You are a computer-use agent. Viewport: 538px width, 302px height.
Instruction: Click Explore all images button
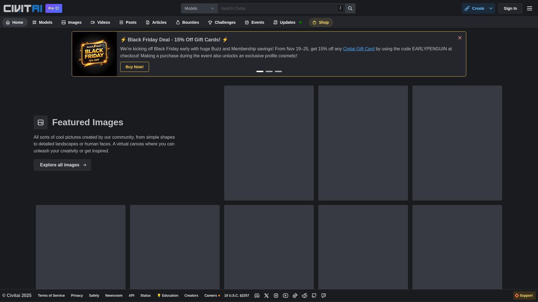coord(62,165)
